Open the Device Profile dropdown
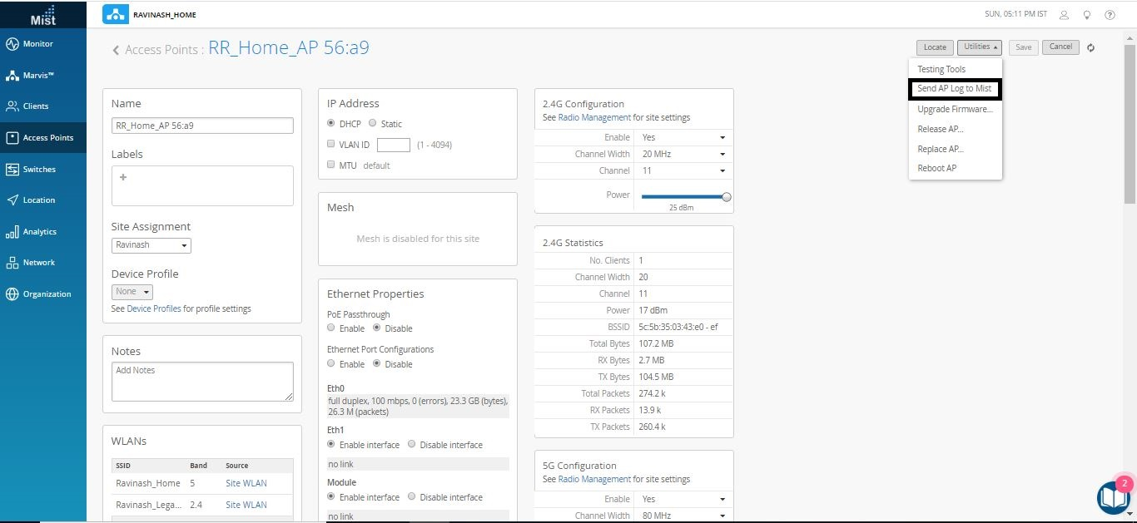 pyautogui.click(x=132, y=292)
